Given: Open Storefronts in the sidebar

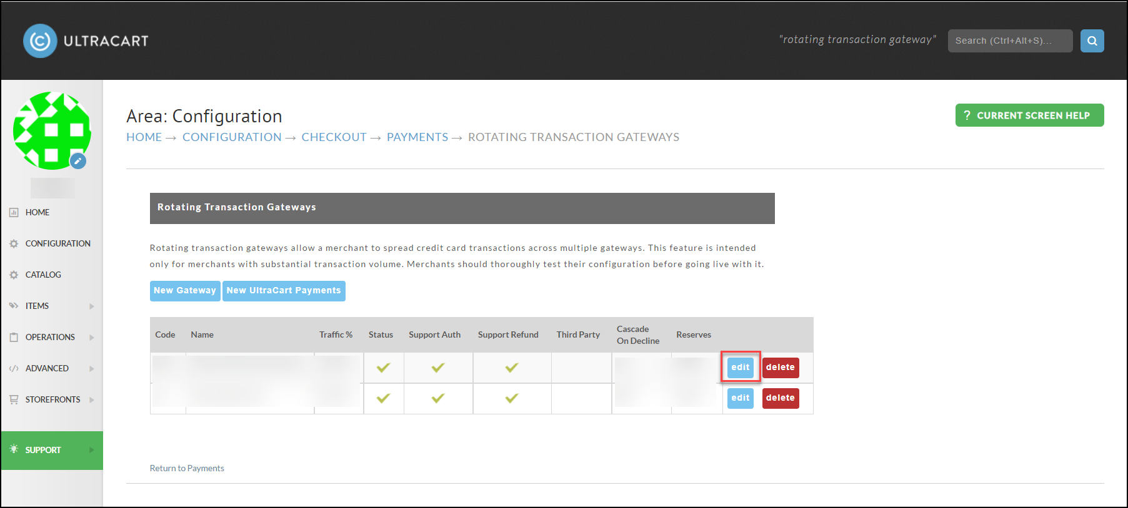Looking at the screenshot, I should (52, 399).
